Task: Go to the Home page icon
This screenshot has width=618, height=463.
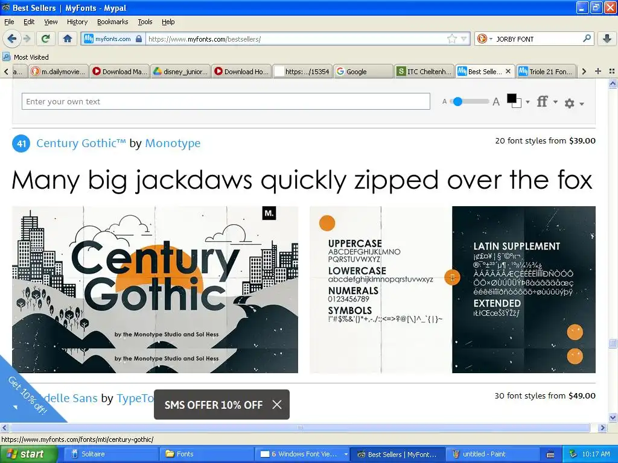Action: point(68,39)
